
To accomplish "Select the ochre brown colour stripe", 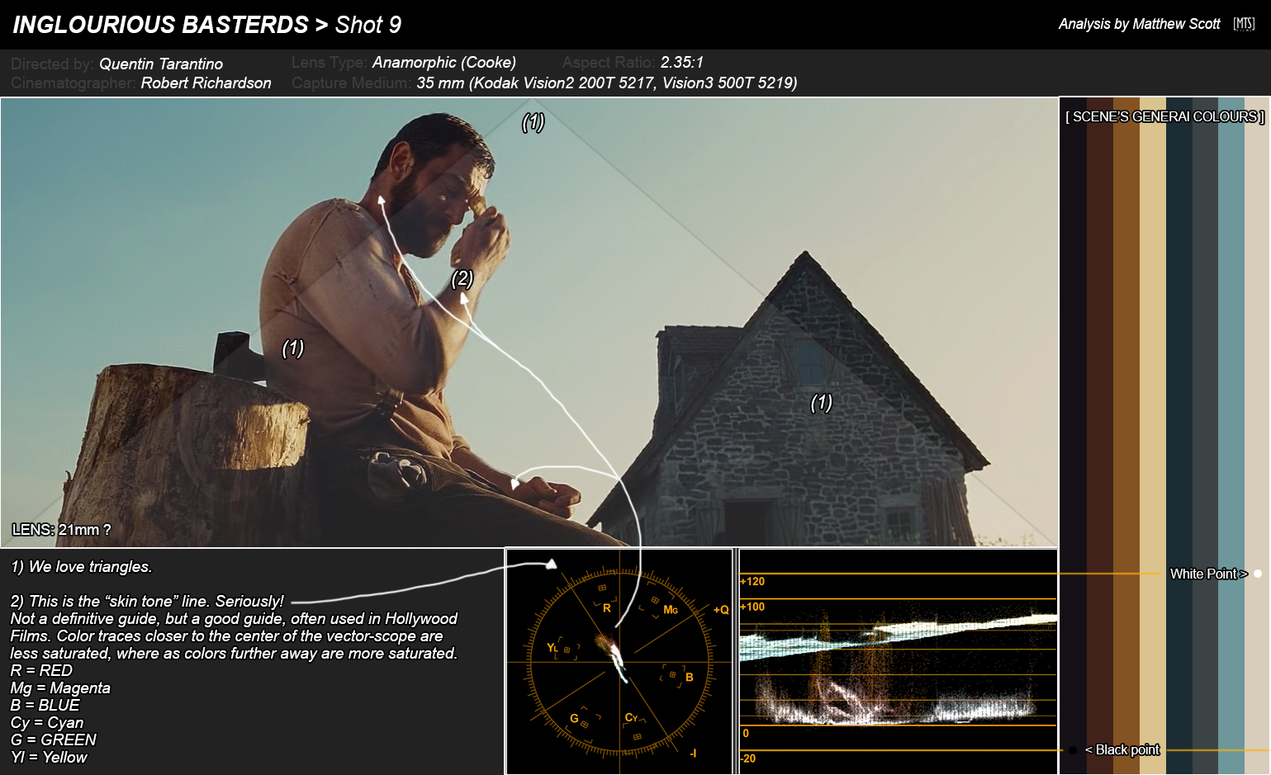I will [1126, 436].
